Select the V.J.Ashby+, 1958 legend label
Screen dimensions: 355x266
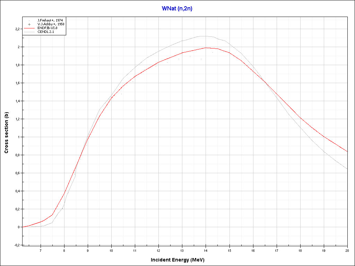(51, 24)
